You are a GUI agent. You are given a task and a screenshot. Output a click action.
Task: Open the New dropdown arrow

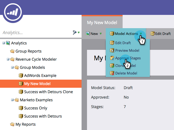(x=101, y=34)
